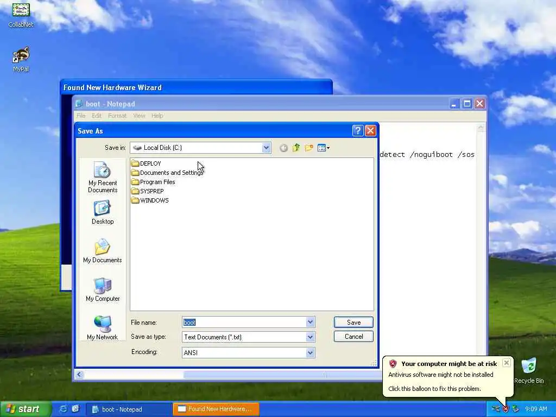Image resolution: width=556 pixels, height=417 pixels.
Task: Switch to Found New Hardware taskbar button
Action: point(216,409)
